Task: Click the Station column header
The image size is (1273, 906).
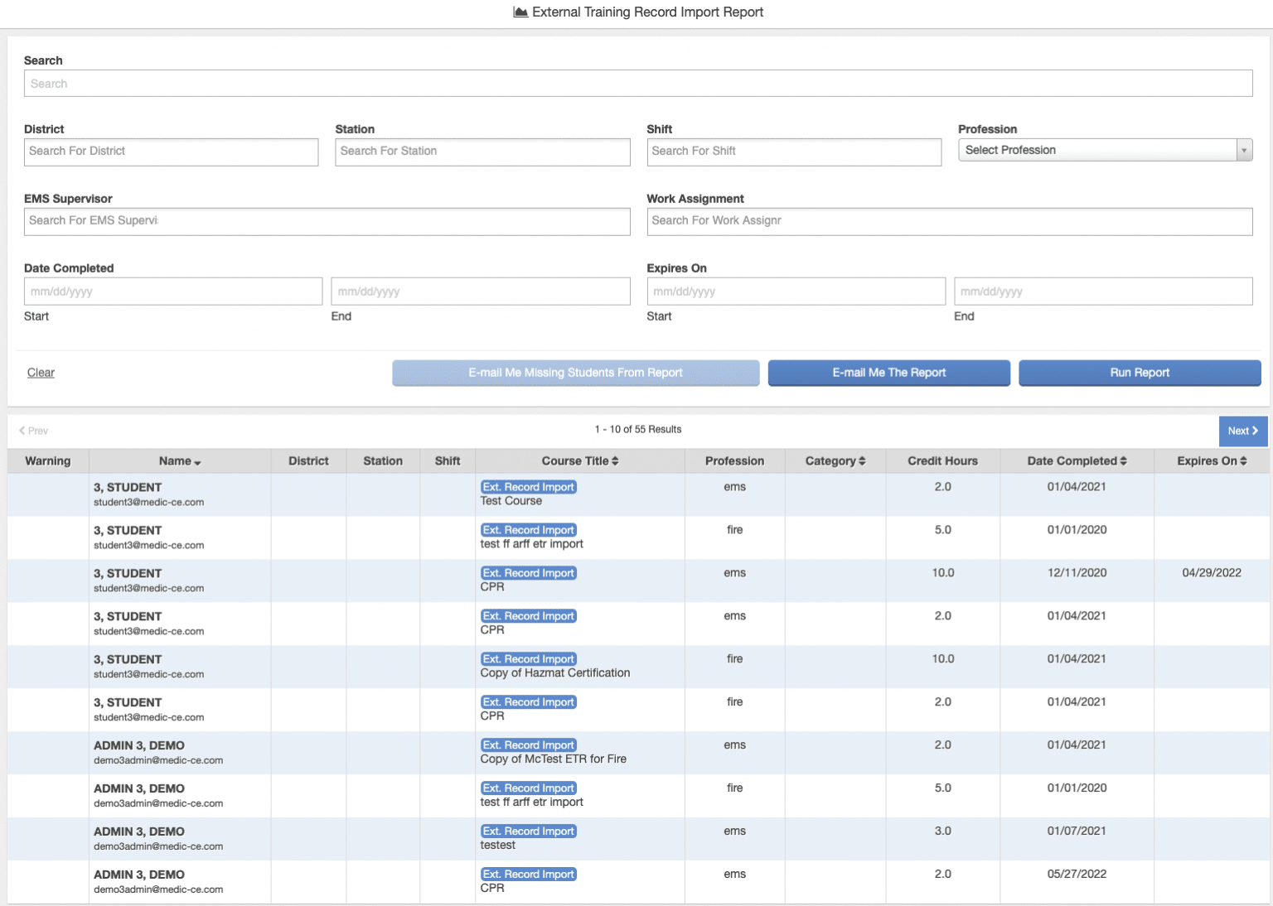Action: (383, 461)
